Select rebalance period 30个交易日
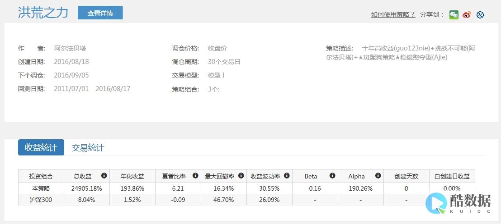The width and height of the screenshot is (501, 224). point(224,62)
